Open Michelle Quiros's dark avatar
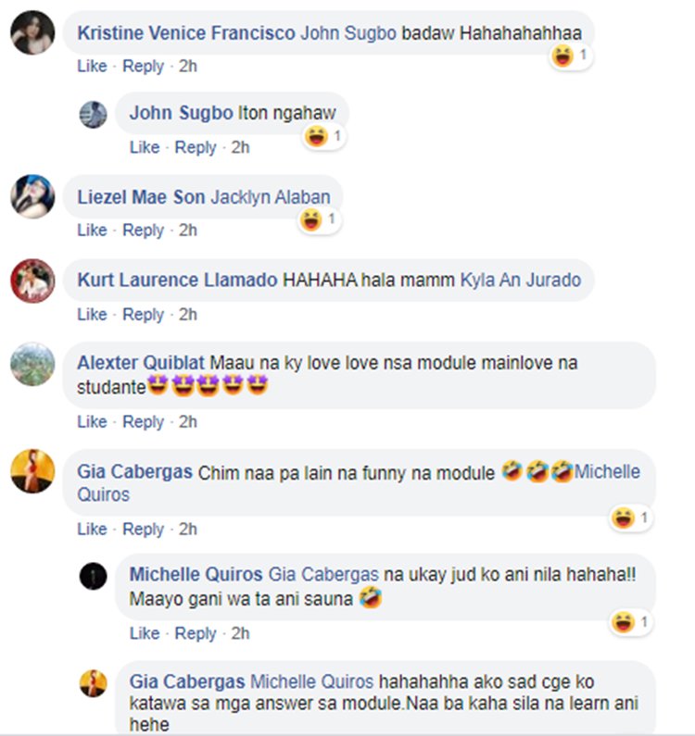Viewport: 695px width, 736px height. point(93,576)
